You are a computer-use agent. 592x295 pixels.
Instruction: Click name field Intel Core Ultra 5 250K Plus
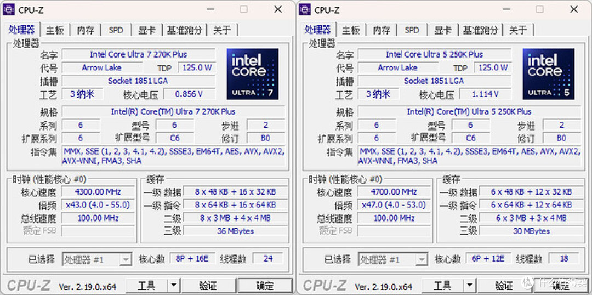click(435, 54)
